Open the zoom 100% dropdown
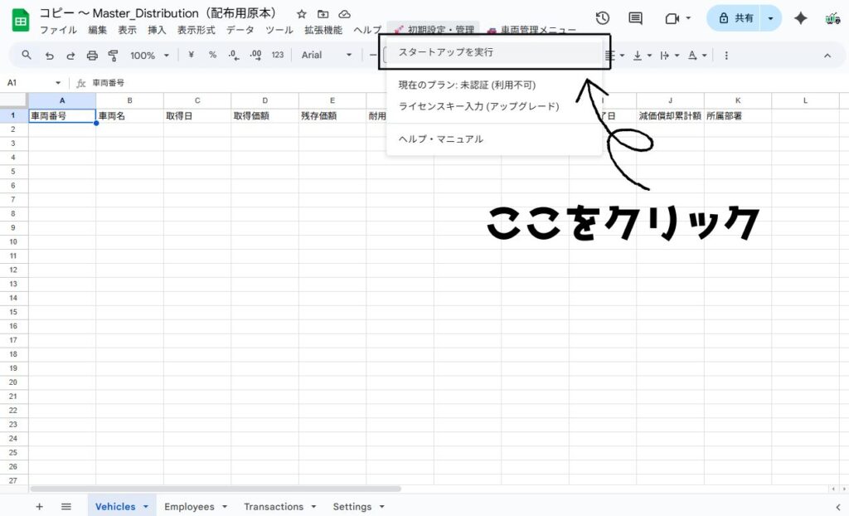 [149, 56]
